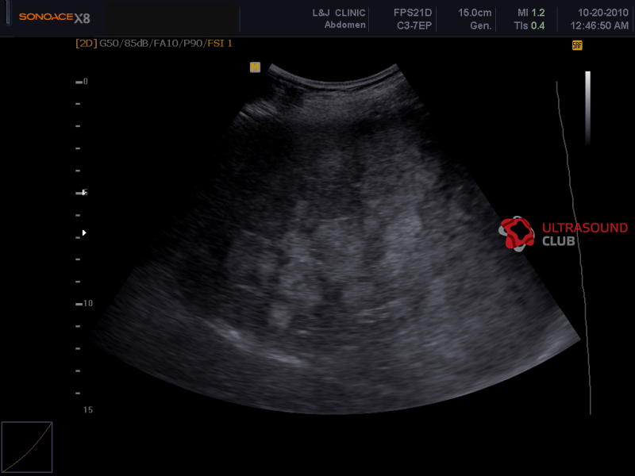Click the "L&J CLINIC" text
This screenshot has width=635, height=476.
click(x=339, y=13)
